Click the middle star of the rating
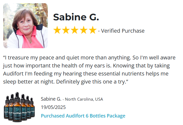Image resolution: width=183 pixels, height=125 pixels. tap(75, 30)
